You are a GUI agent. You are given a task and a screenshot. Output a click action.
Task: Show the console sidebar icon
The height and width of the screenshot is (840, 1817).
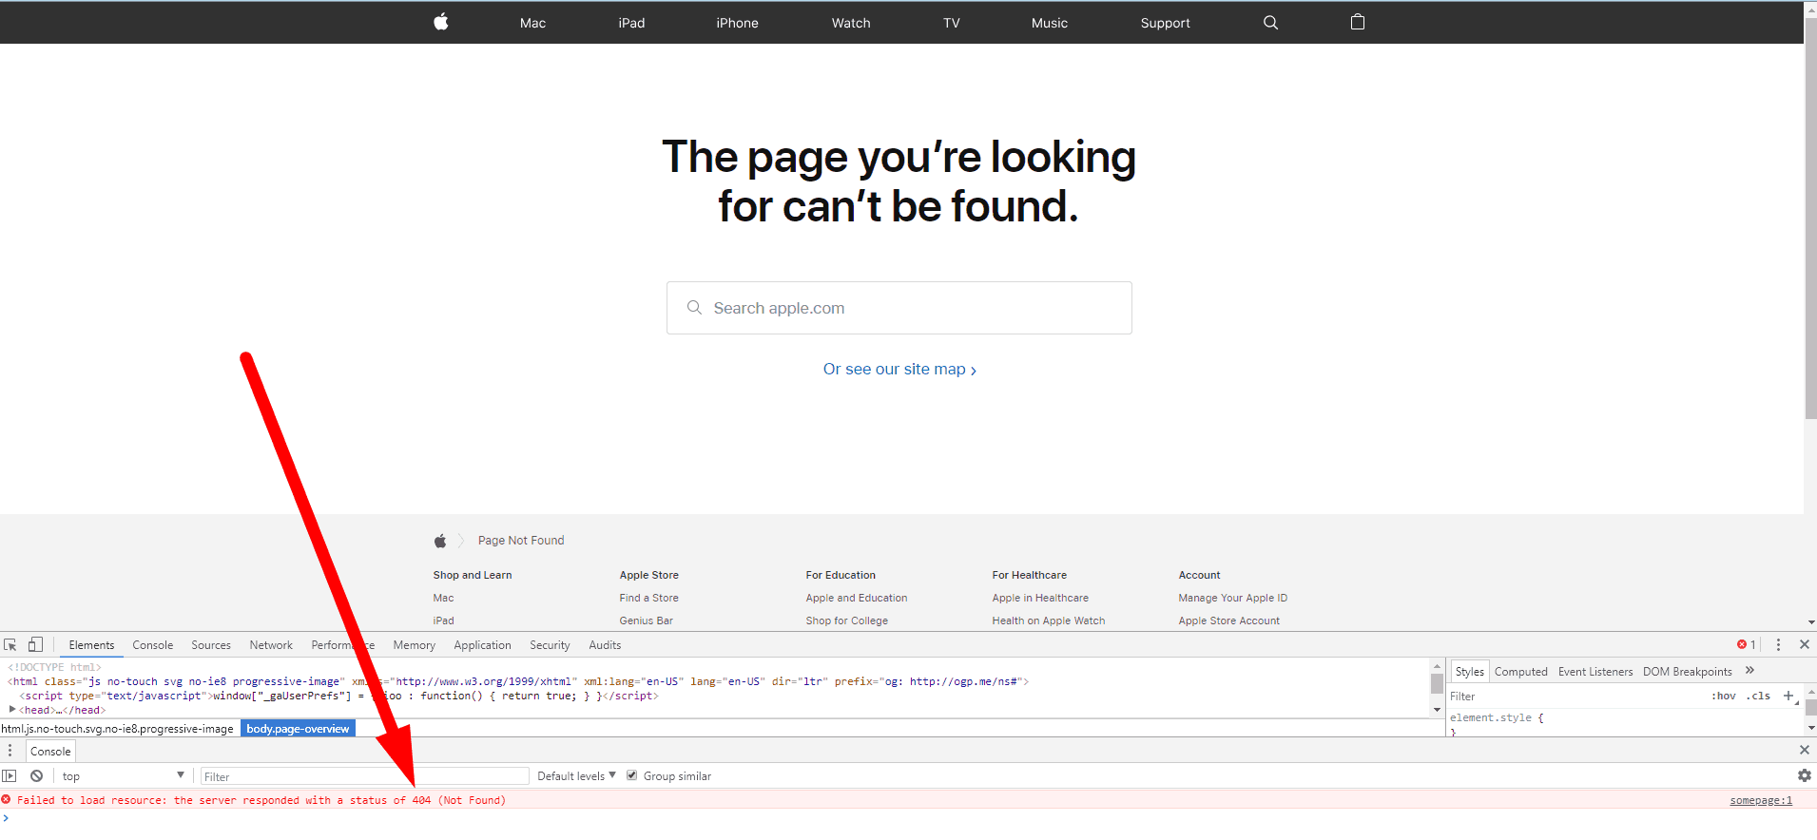coord(10,776)
